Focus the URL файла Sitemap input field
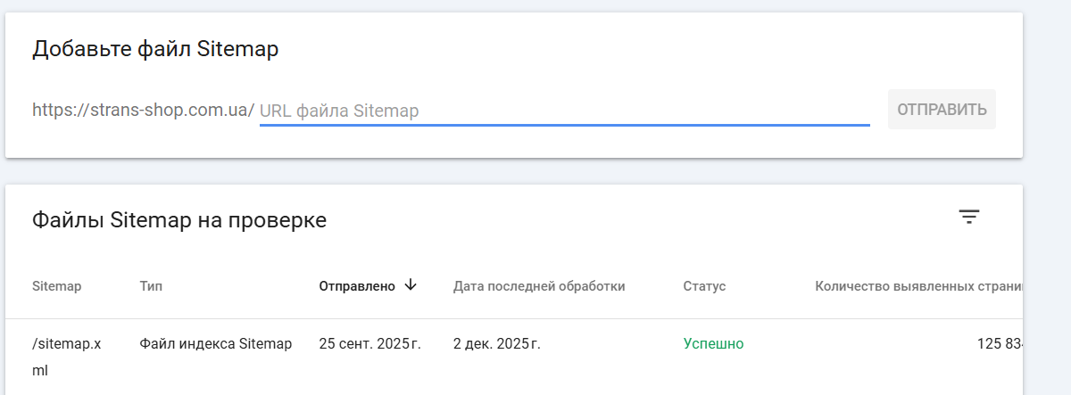Screen dimensions: 1071x395 pyautogui.click(x=564, y=111)
